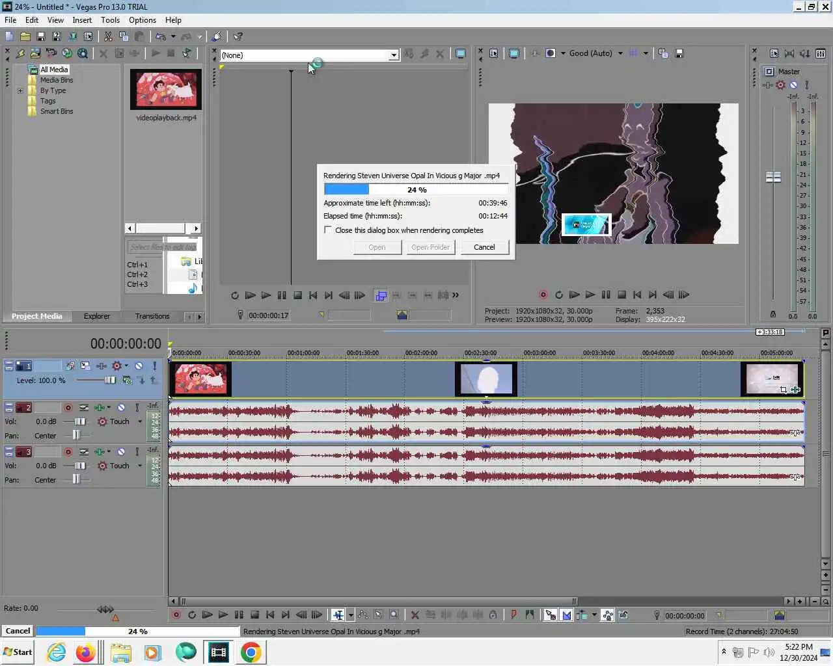The height and width of the screenshot is (666, 833).
Task: Open the Touch automation mode dropdown on track 2
Action: pos(140,421)
